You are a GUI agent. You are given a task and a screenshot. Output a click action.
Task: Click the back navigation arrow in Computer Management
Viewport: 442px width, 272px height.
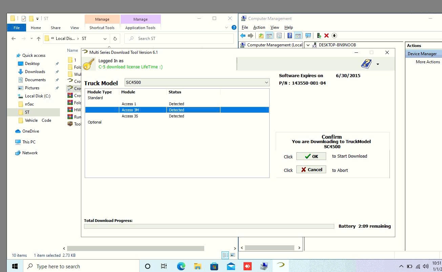pyautogui.click(x=242, y=35)
